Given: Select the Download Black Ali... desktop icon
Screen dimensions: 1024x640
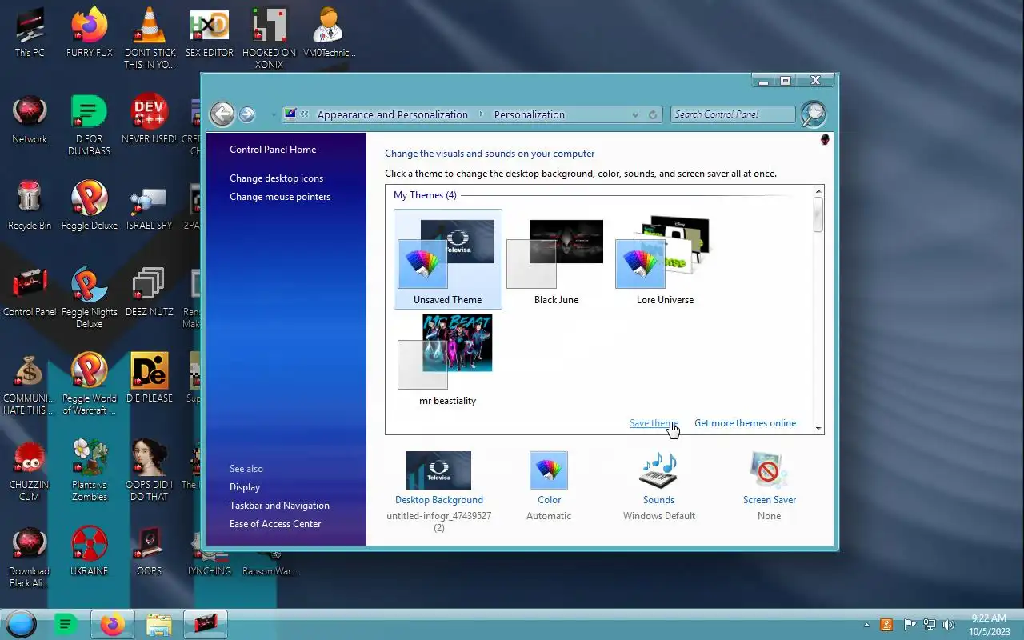Looking at the screenshot, I should pyautogui.click(x=30, y=556).
